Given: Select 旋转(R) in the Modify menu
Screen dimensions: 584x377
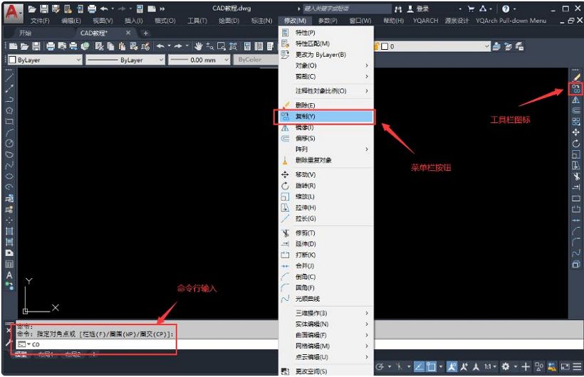Looking at the screenshot, I should [x=326, y=186].
